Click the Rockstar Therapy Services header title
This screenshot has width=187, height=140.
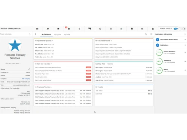pyautogui.click(x=10, y=29)
